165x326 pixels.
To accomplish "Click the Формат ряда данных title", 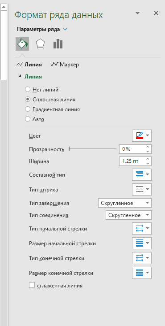I will pos(59,15).
